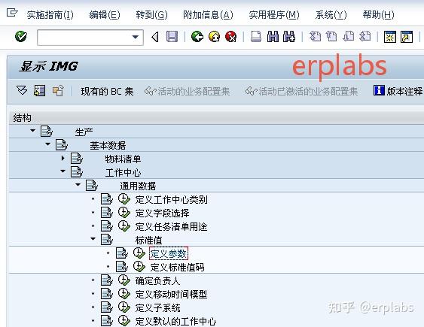Select the 定义任务清单用途 tree entry
The width and height of the screenshot is (424, 327).
171,226
